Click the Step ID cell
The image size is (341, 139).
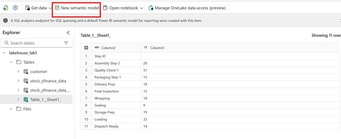click(x=116, y=56)
